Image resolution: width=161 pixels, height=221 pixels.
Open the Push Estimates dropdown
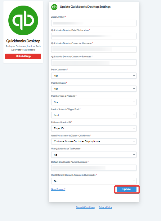point(94,89)
